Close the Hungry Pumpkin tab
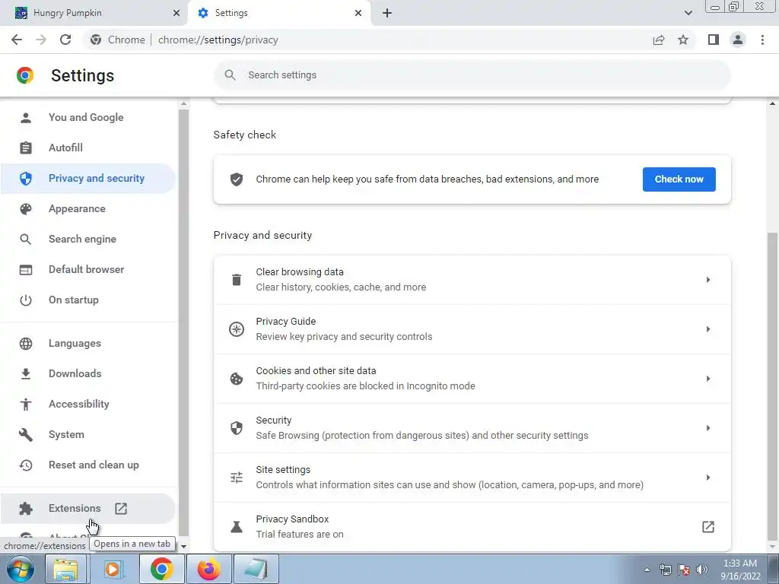Viewport: 779px width, 584px height. (176, 13)
